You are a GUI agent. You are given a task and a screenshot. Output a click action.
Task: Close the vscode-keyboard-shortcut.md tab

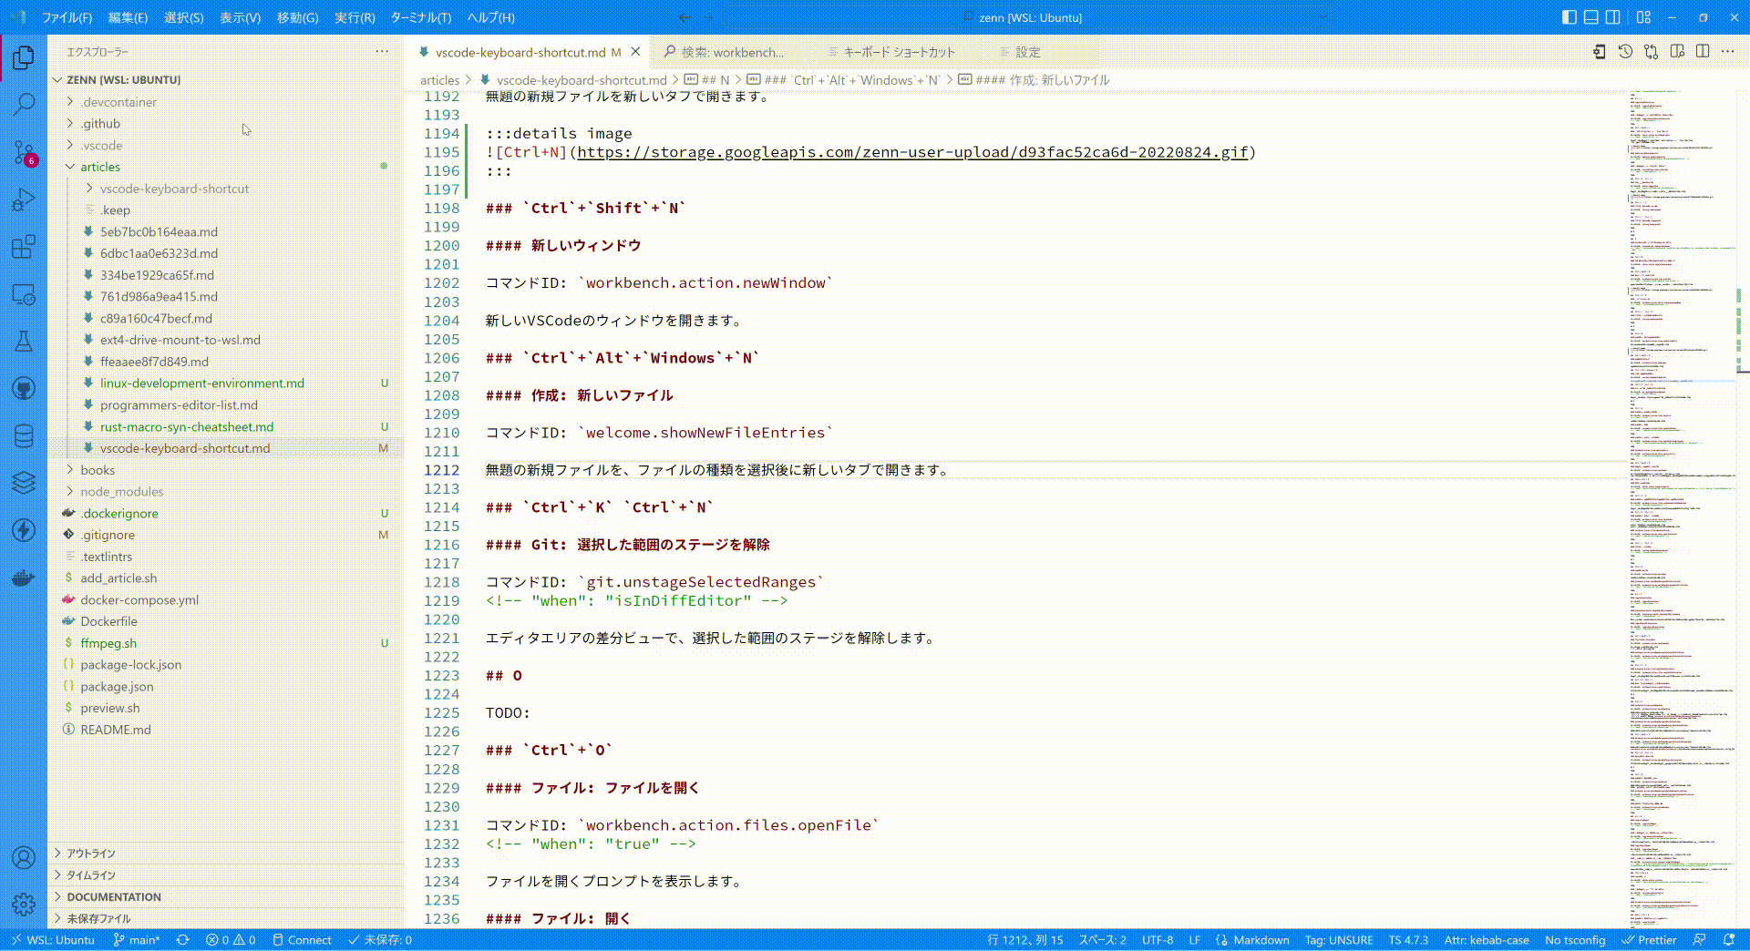coord(635,52)
